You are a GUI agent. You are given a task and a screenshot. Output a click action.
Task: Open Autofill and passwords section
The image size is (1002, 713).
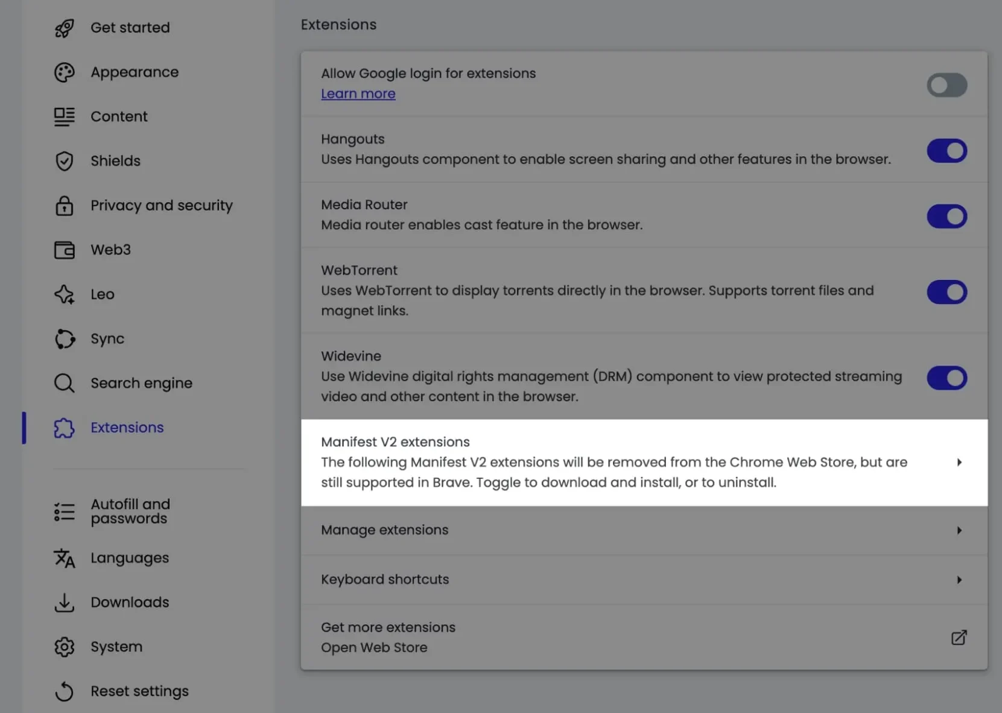[x=130, y=512]
